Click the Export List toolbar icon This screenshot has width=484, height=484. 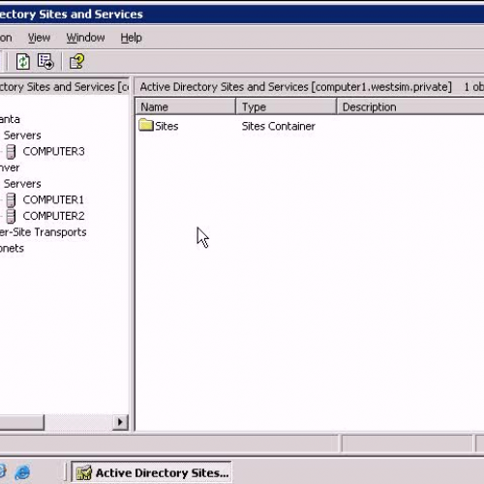[45, 61]
